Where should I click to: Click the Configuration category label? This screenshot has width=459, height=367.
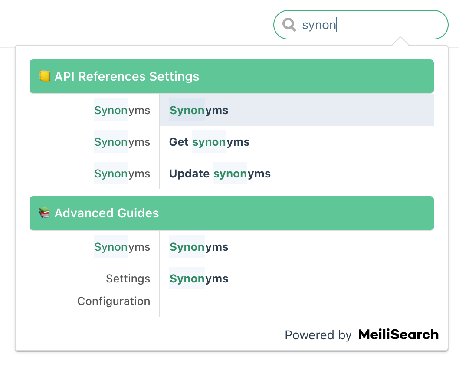tap(114, 301)
